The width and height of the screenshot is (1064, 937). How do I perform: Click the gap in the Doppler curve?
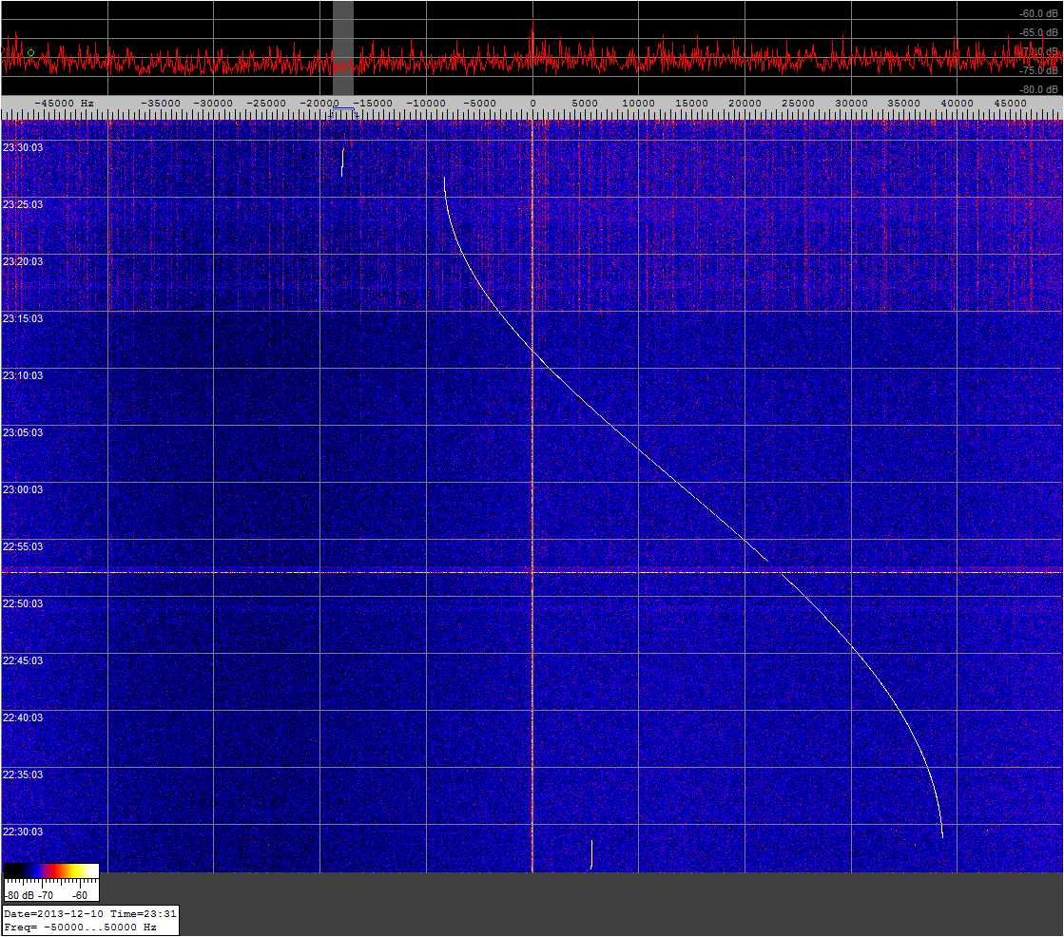point(774,566)
